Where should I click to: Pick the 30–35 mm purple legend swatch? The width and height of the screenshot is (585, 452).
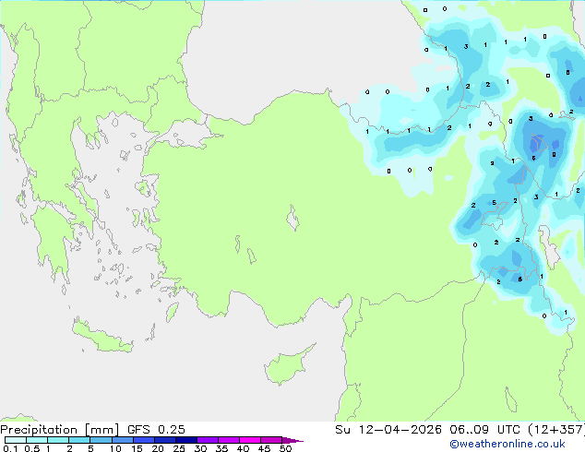[208, 440]
